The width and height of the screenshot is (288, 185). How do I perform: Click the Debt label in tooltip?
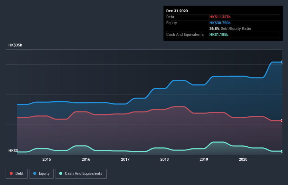[170, 17]
